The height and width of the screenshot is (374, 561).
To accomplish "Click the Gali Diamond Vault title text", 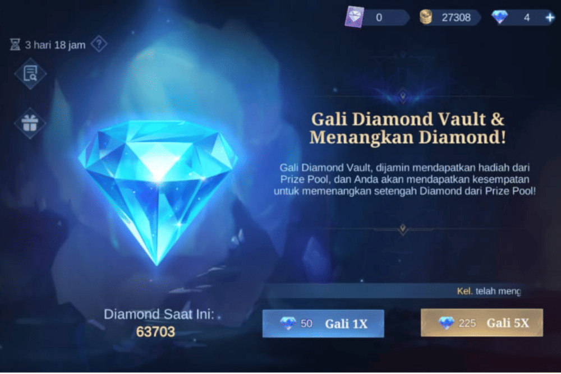I will (x=408, y=128).
